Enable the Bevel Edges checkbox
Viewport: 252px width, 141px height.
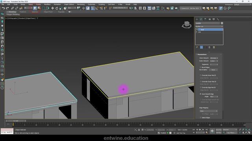[x=200, y=67]
